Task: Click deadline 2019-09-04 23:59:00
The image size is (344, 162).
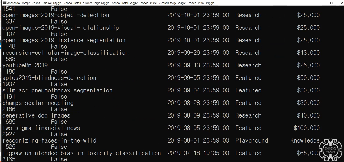Action: pyautogui.click(x=198, y=90)
